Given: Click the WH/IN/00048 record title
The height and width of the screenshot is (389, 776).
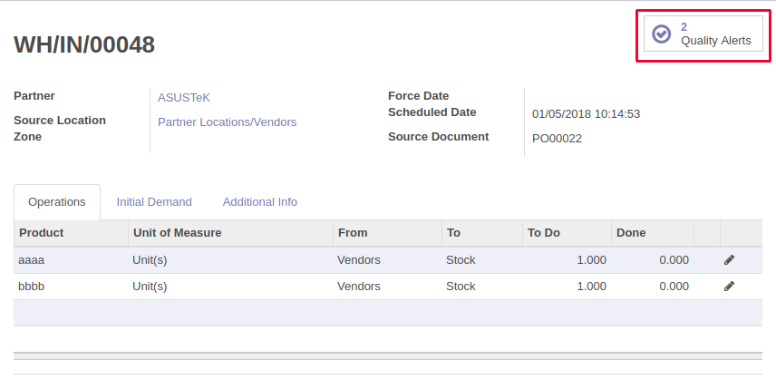Looking at the screenshot, I should [x=84, y=44].
